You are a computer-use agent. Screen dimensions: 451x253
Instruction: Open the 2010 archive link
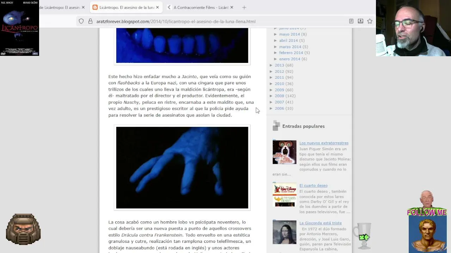click(279, 84)
